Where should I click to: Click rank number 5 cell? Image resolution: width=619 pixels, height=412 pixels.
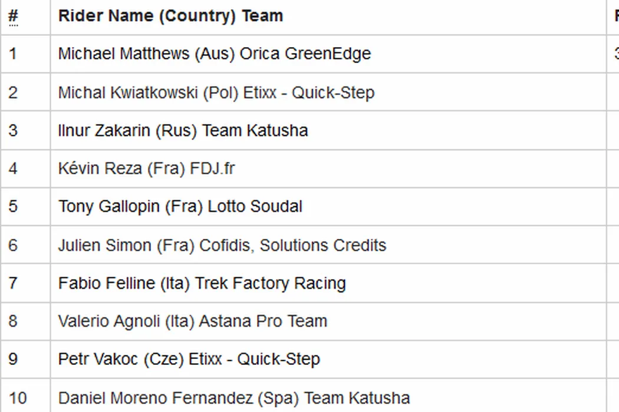[13, 207]
